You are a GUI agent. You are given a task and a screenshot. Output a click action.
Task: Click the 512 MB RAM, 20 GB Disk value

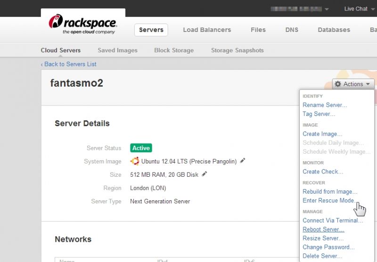[x=164, y=175]
